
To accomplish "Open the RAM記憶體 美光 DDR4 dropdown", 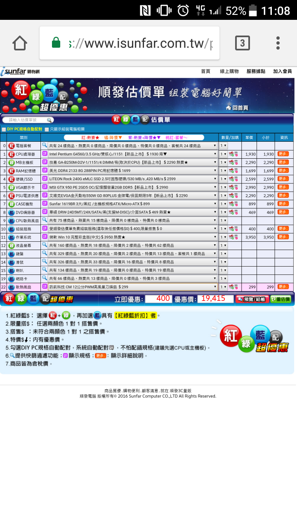I will pos(133,171).
